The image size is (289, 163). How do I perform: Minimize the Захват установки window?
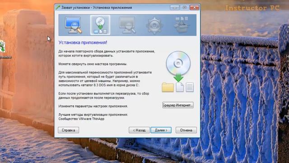[x=174, y=7]
